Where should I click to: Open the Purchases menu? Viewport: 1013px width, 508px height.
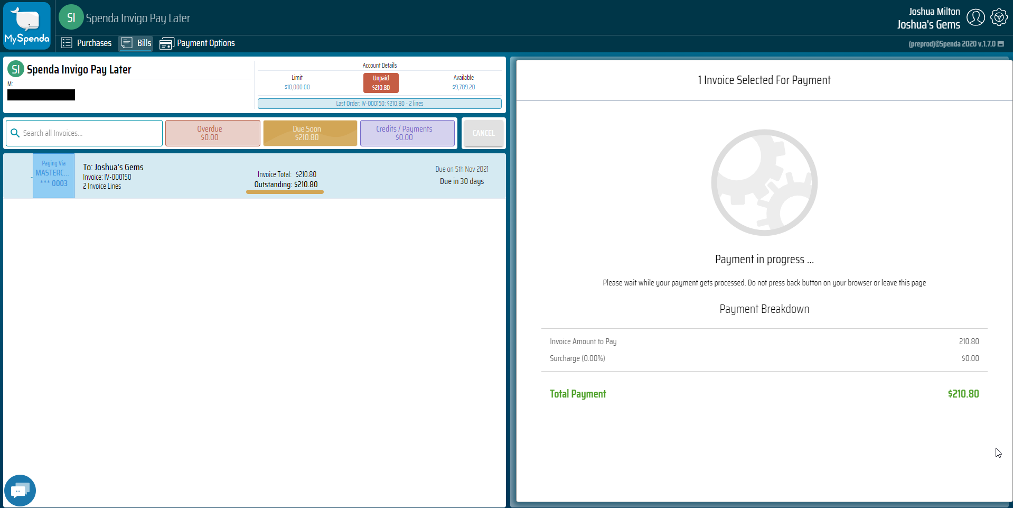tap(87, 43)
